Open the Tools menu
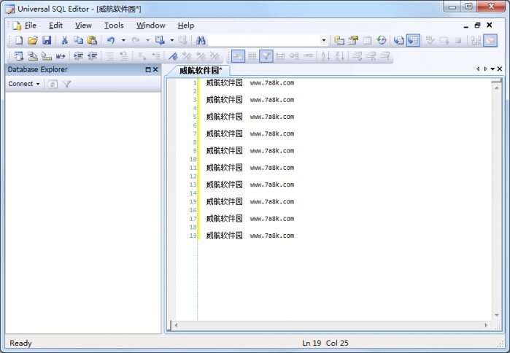This screenshot has height=353, width=510. pos(114,26)
